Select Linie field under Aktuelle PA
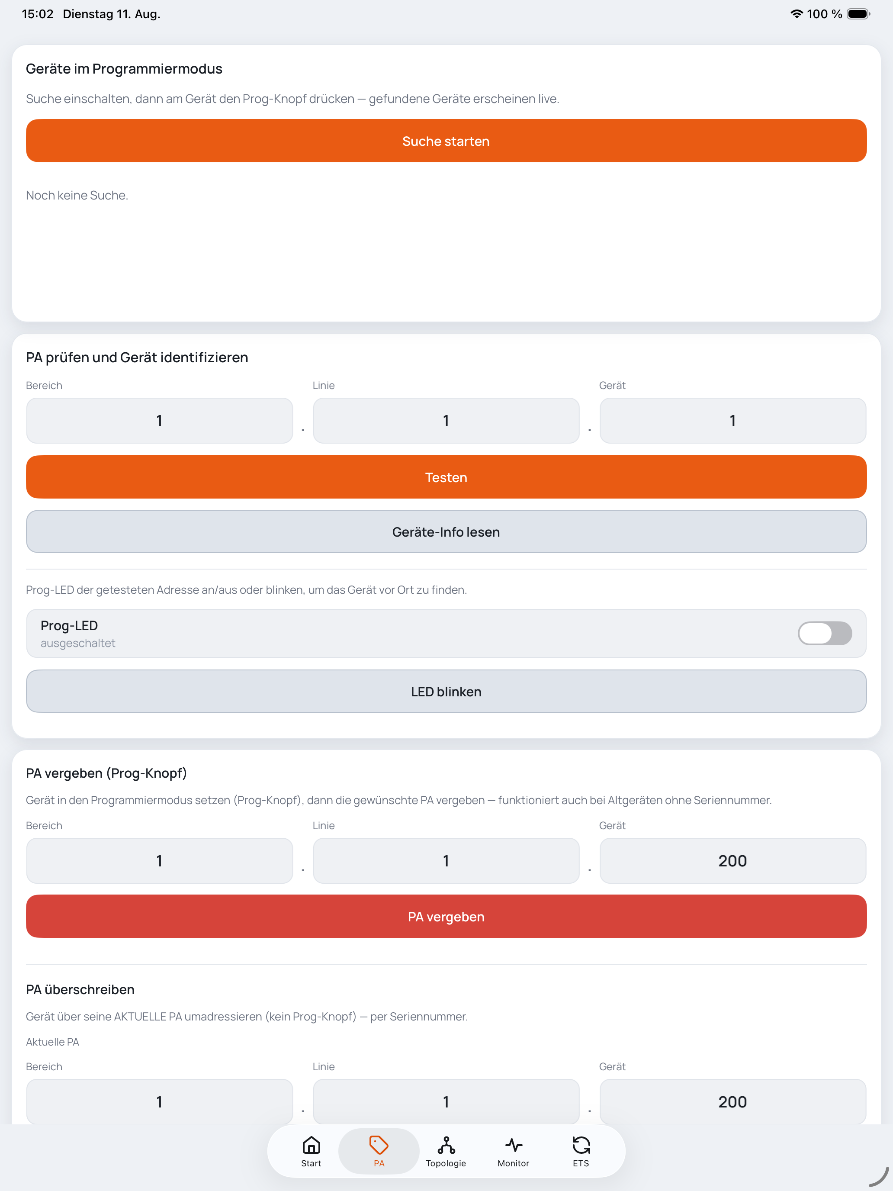893x1191 pixels. click(446, 1101)
